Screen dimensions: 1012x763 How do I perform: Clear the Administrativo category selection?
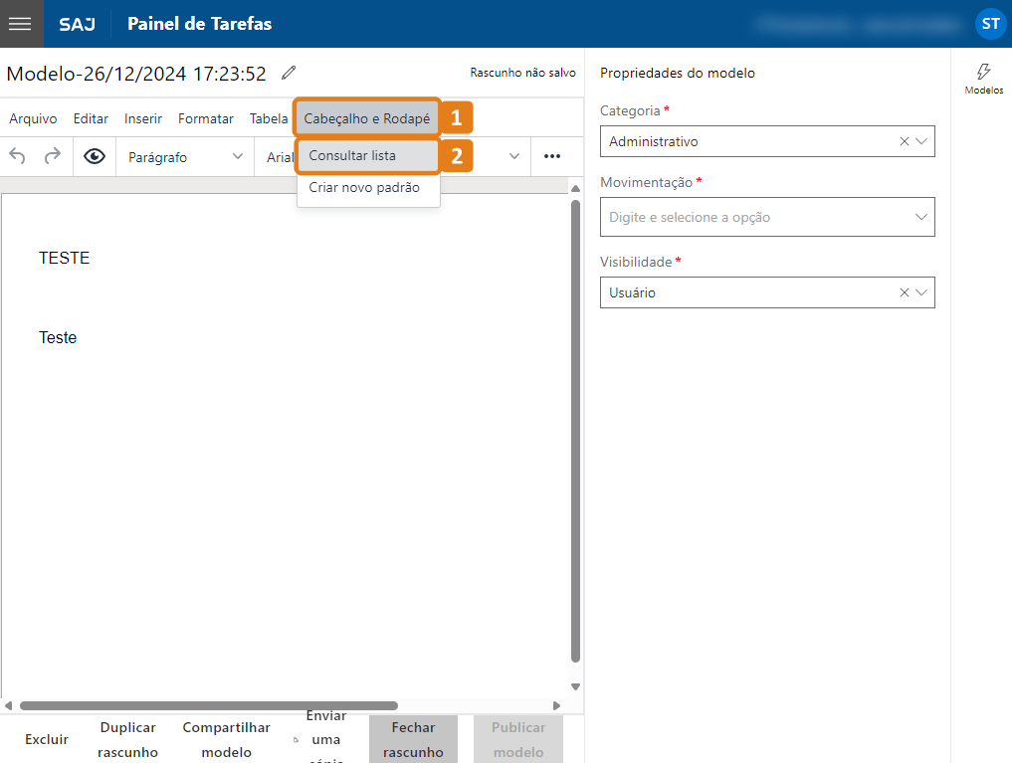904,141
